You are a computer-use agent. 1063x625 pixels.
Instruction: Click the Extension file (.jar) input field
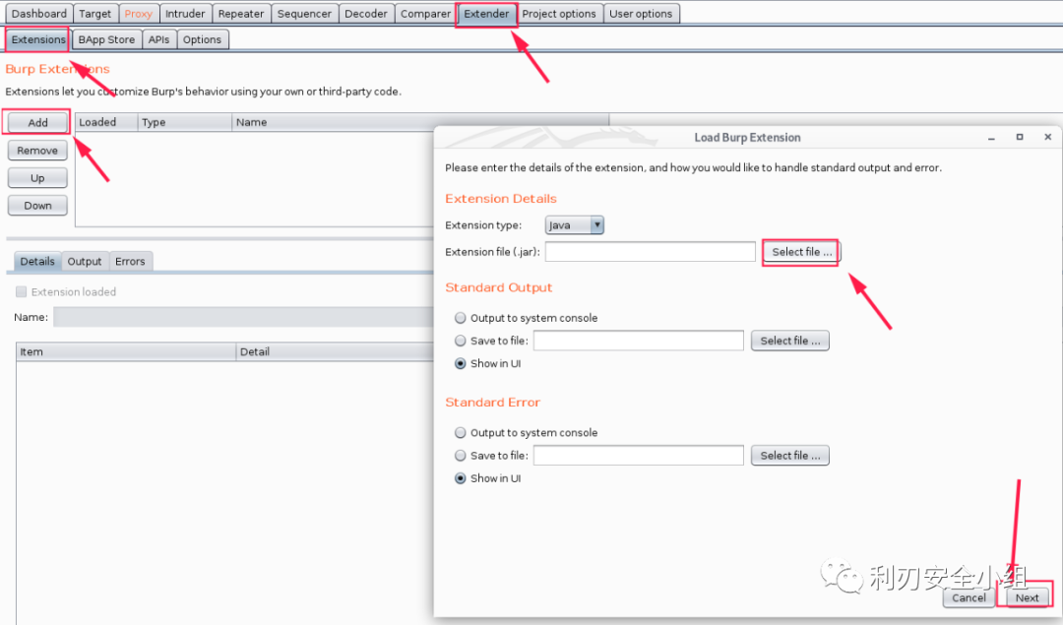[x=651, y=252]
